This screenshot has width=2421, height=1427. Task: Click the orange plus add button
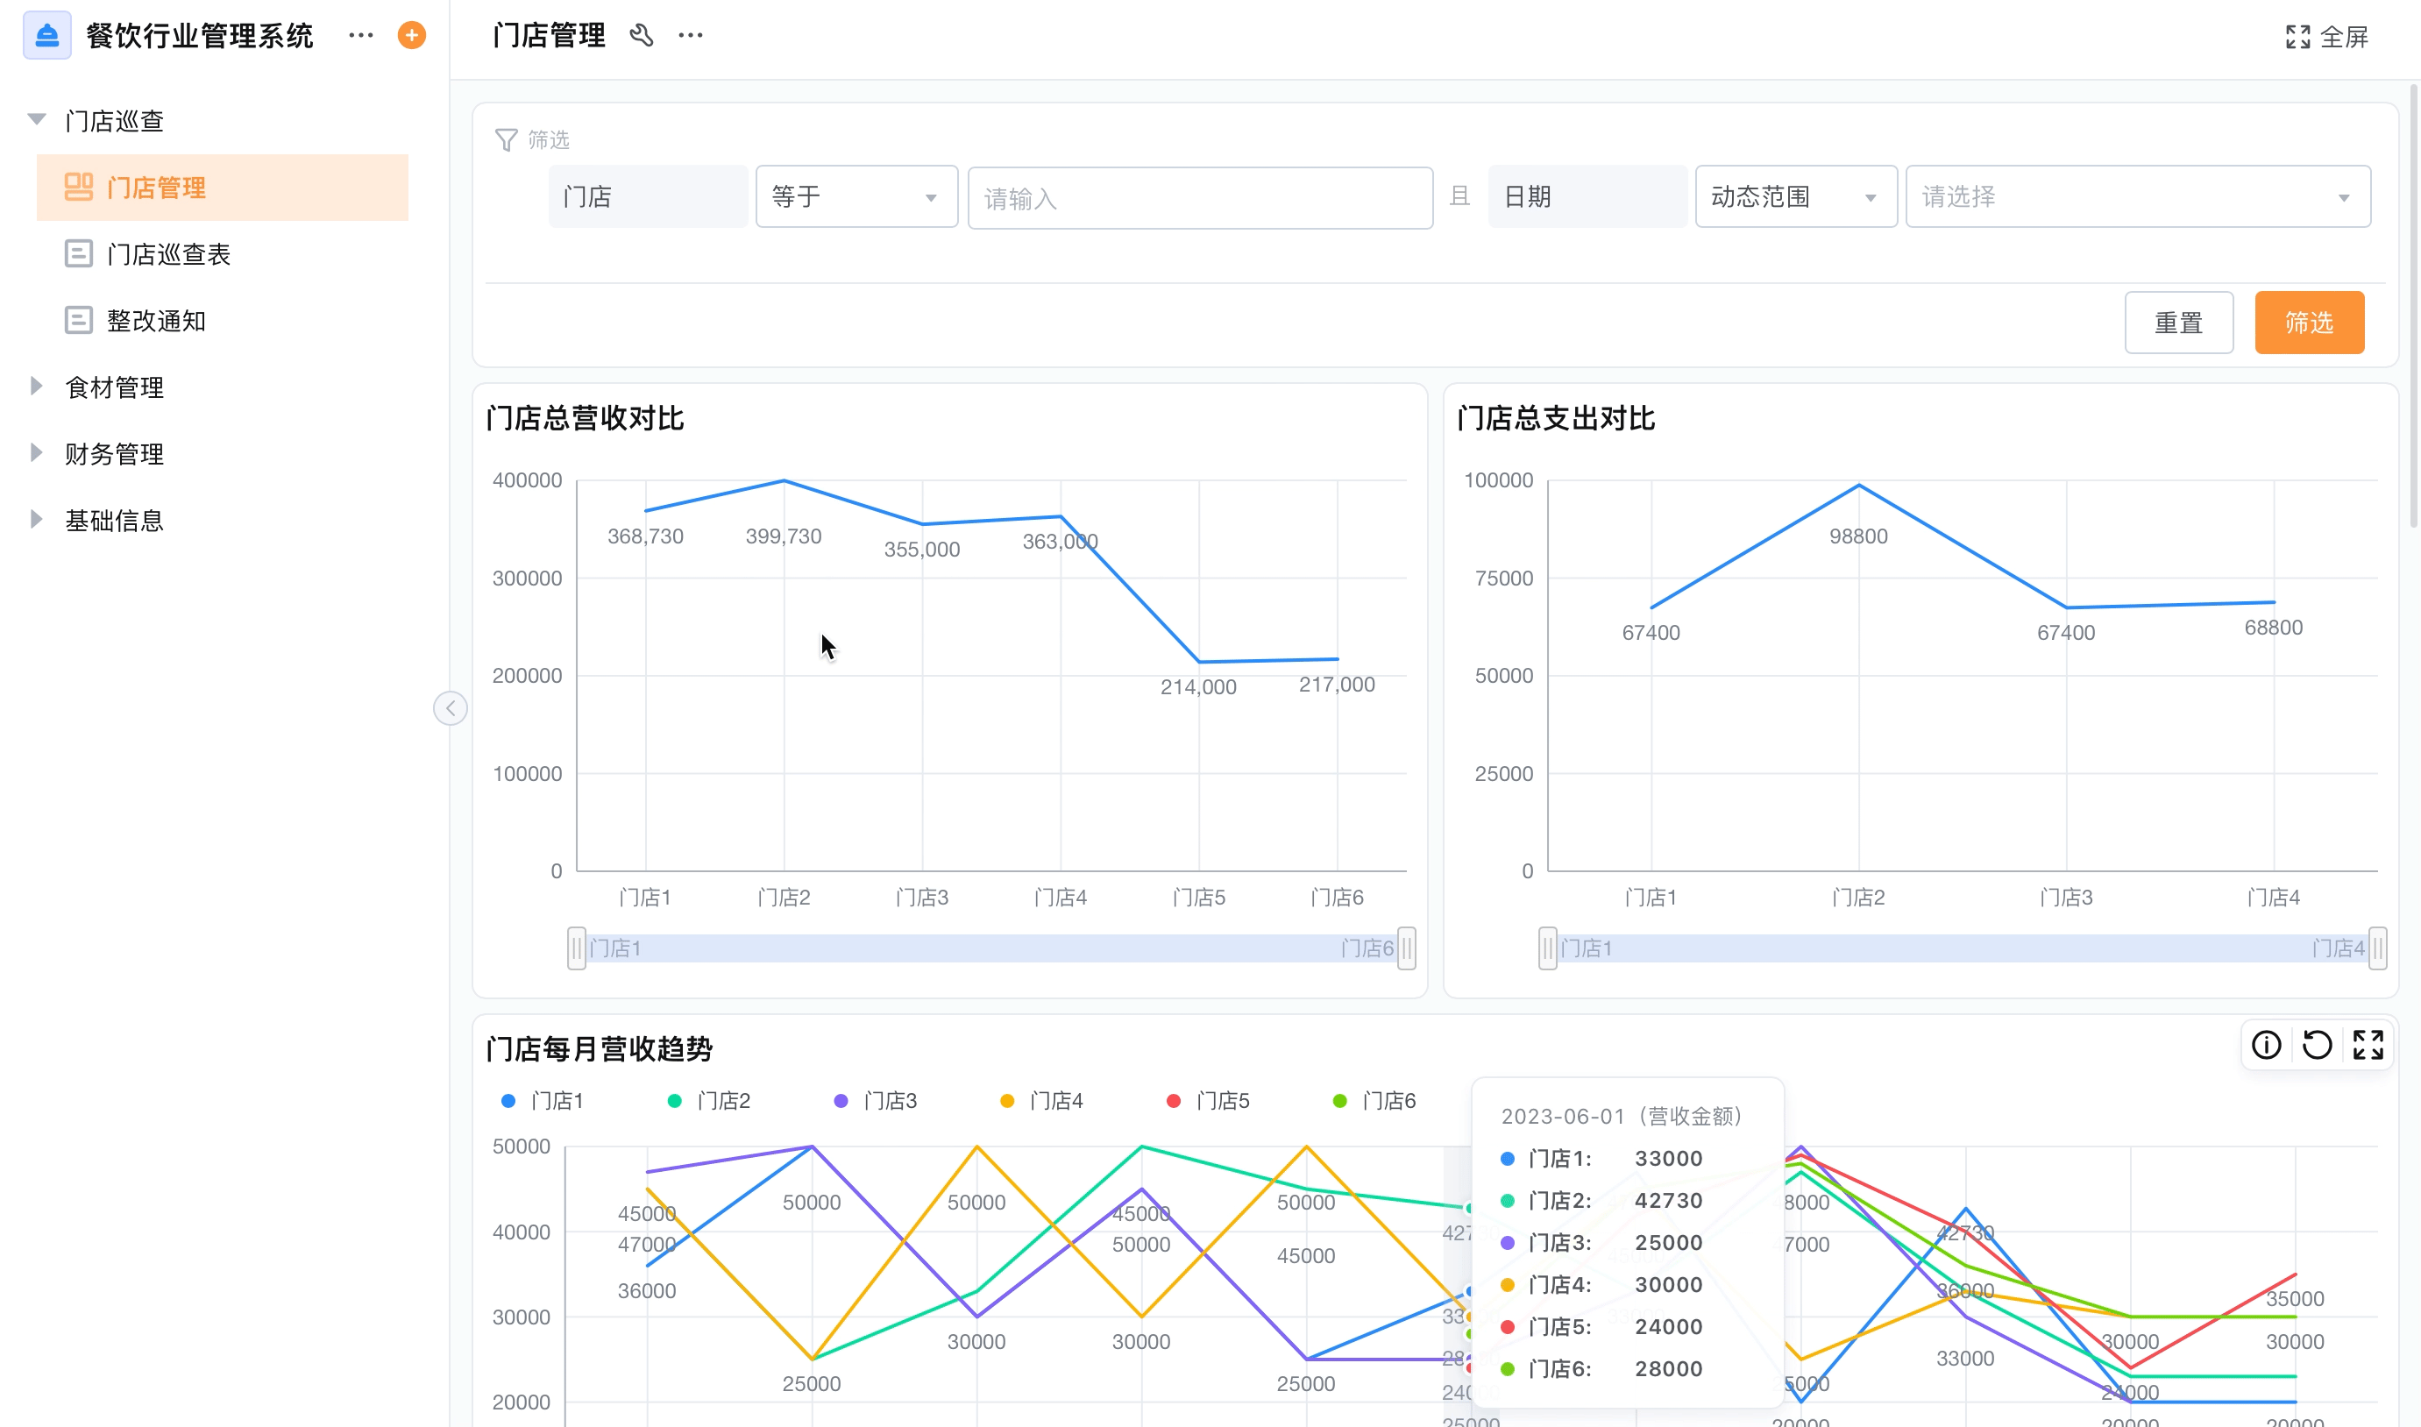coord(411,36)
